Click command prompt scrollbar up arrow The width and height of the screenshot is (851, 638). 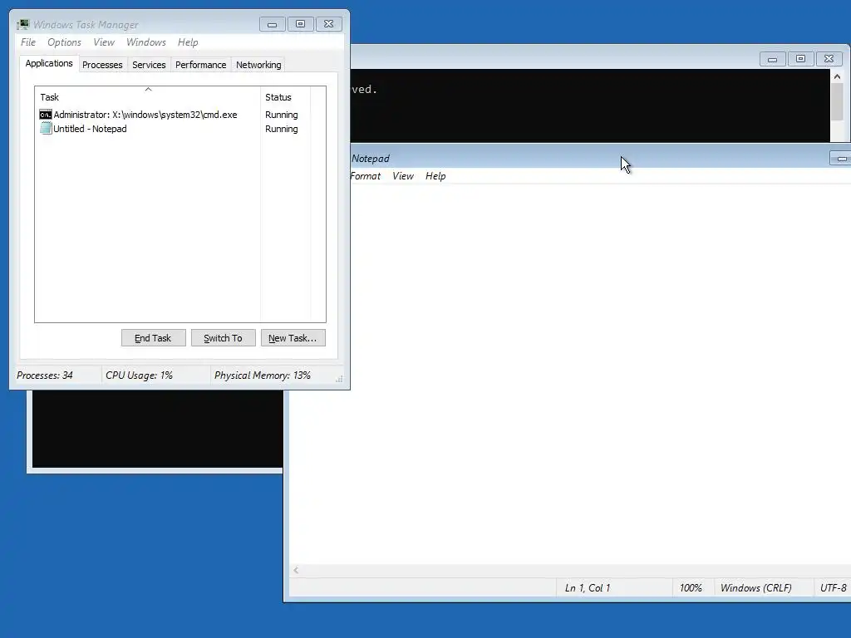pyautogui.click(x=837, y=76)
